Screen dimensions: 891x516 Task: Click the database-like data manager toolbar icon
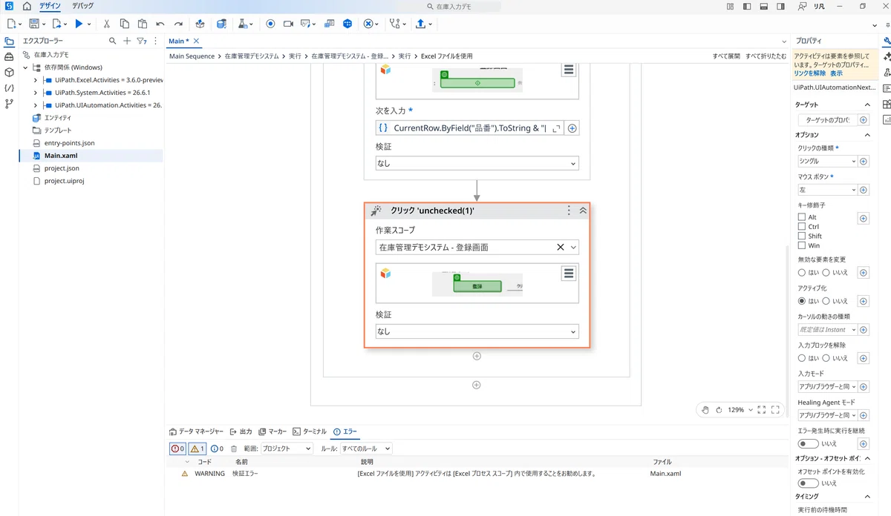coord(221,24)
